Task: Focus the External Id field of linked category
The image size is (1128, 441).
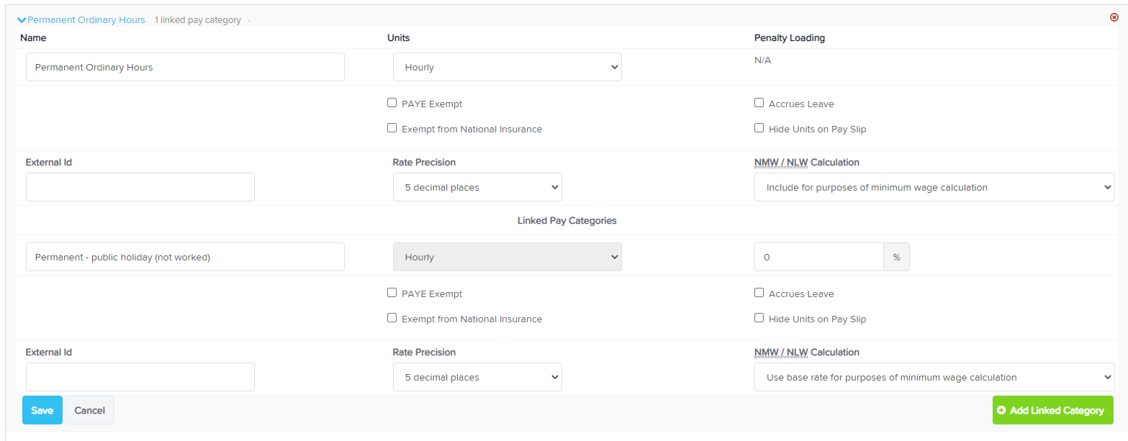Action: click(140, 377)
